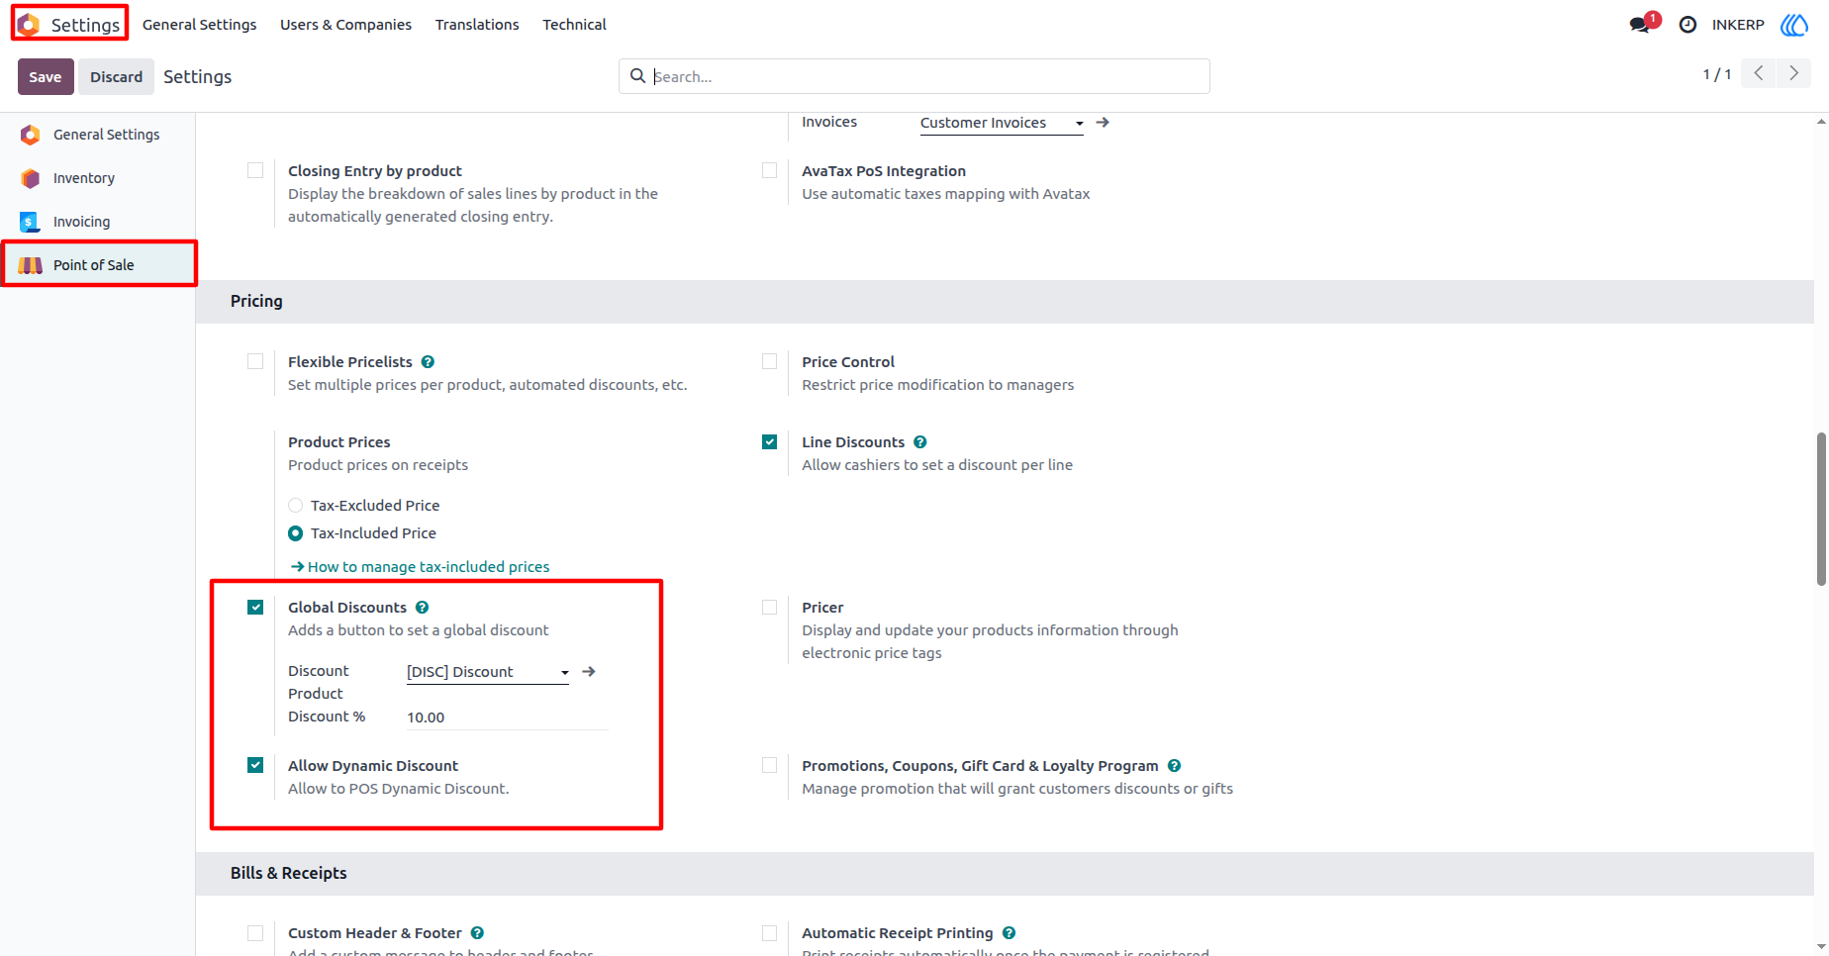This screenshot has height=956, width=1829.
Task: Select Point of Sale in sidebar
Action: [98, 265]
